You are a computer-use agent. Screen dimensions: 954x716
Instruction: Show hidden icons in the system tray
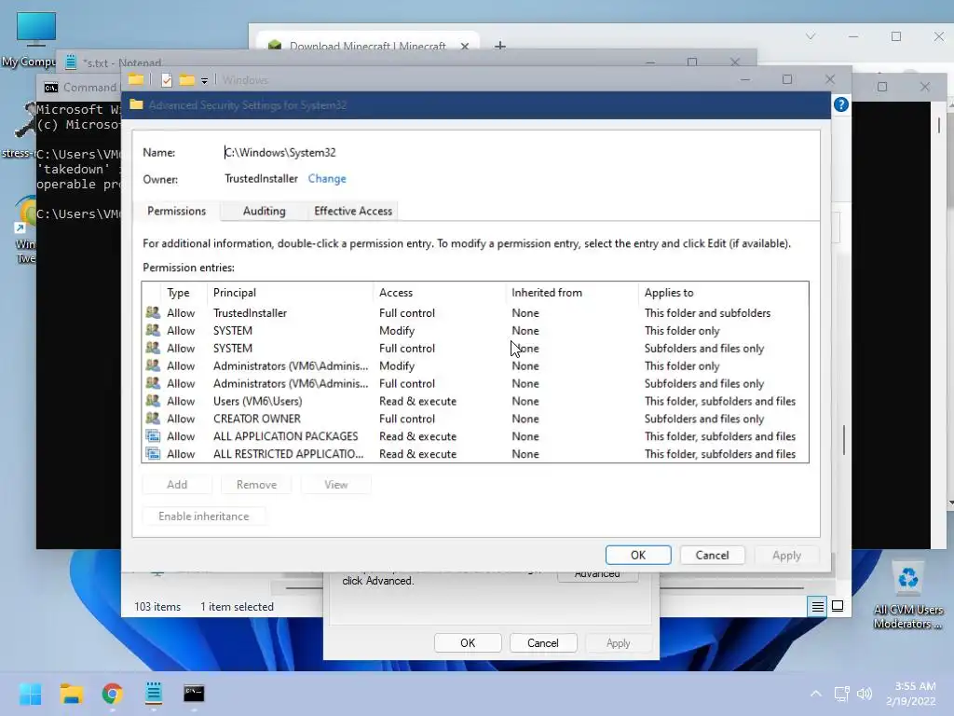(x=816, y=694)
